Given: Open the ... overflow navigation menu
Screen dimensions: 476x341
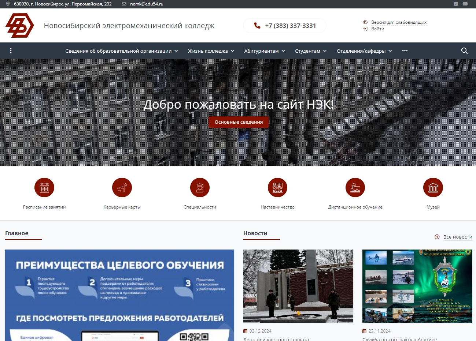Looking at the screenshot, I should point(405,51).
